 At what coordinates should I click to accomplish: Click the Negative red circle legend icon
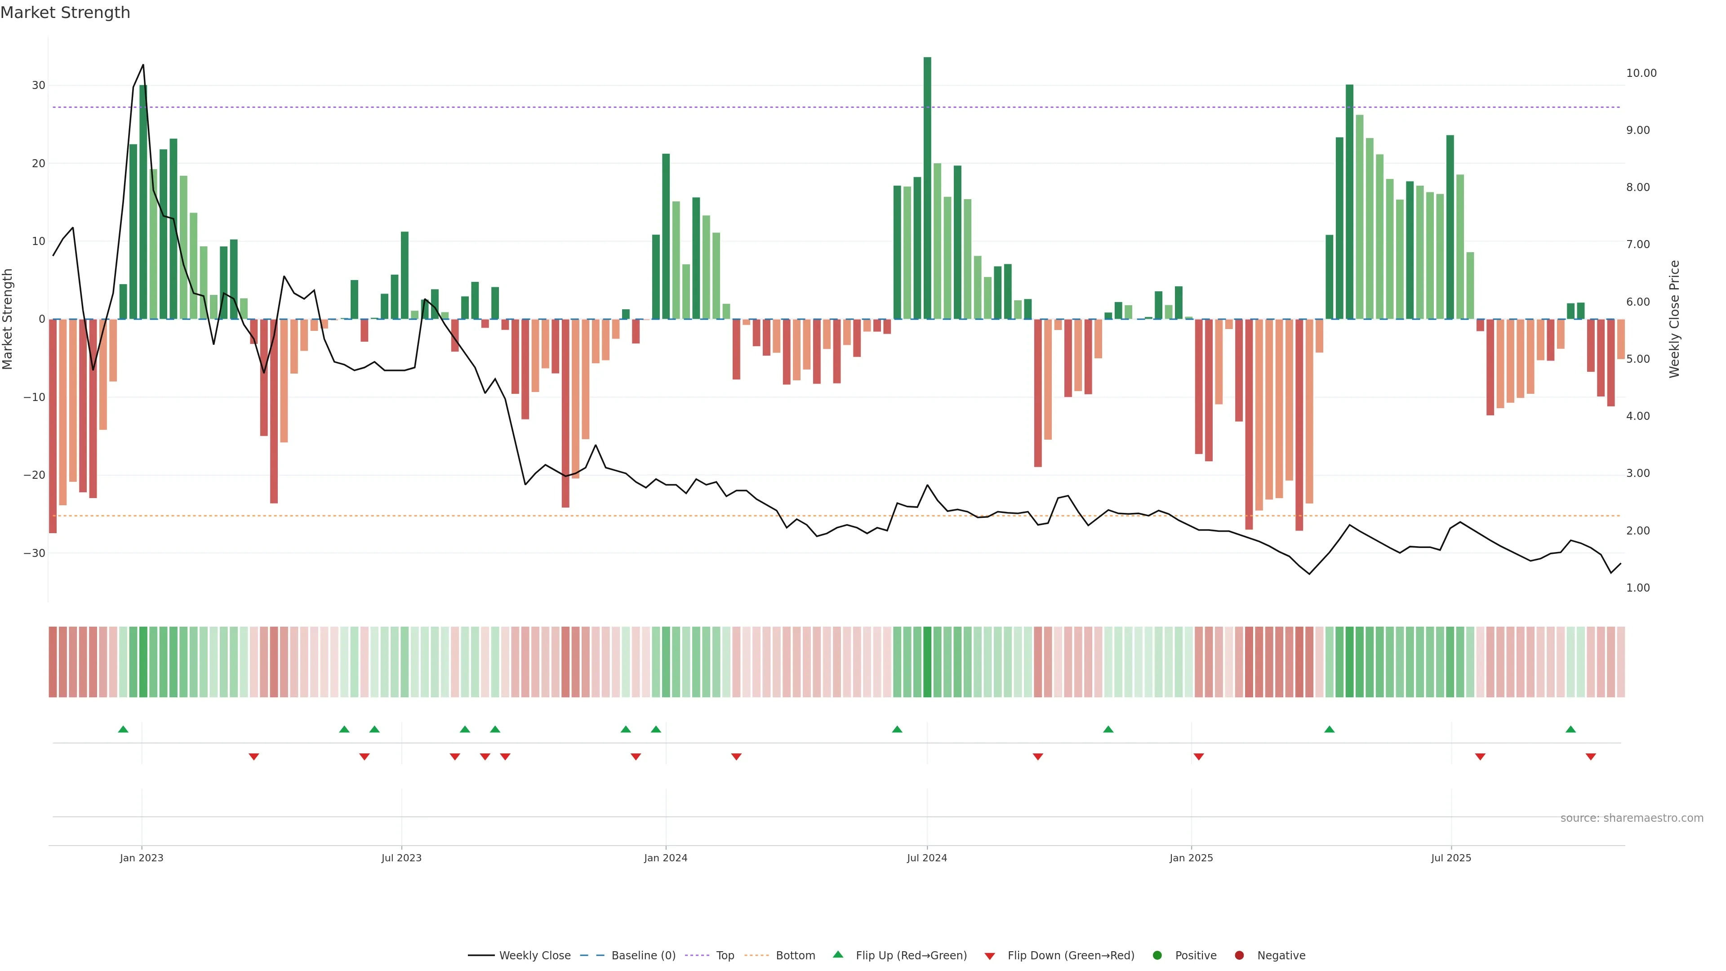point(1239,956)
